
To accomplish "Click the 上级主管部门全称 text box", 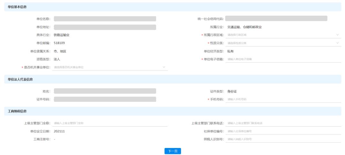I will (110, 123).
